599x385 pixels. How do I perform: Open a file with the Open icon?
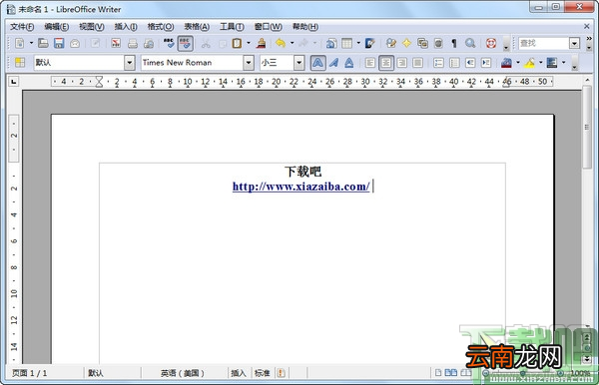point(43,43)
